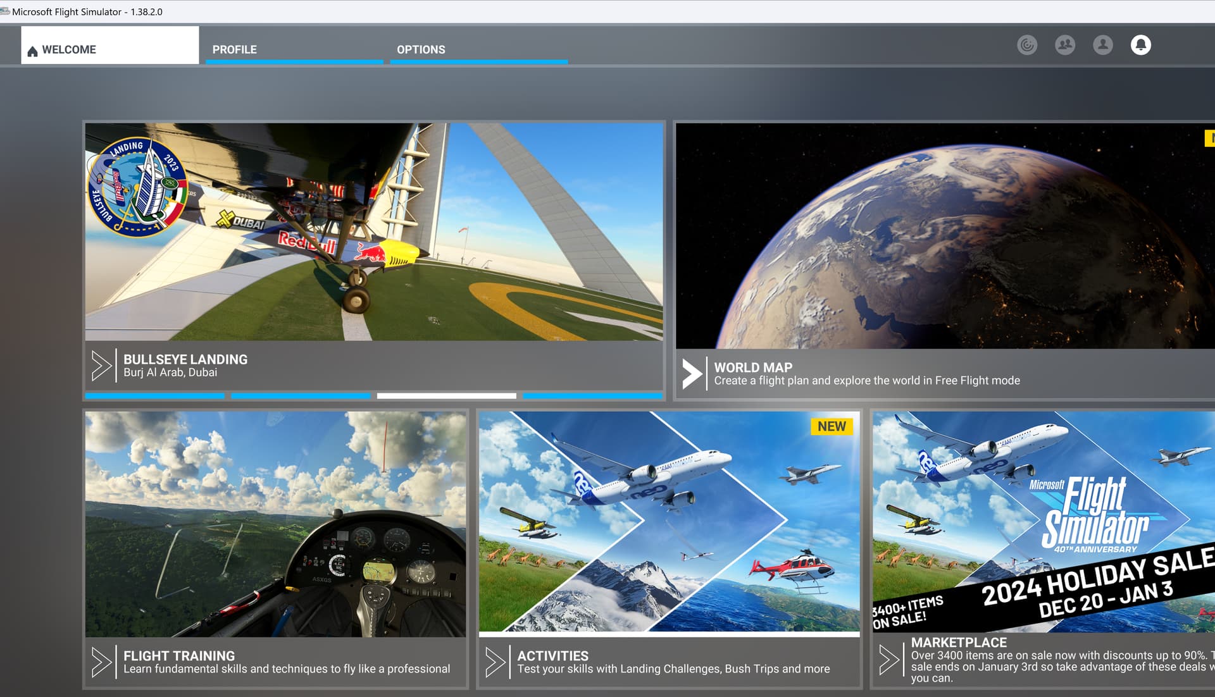The image size is (1215, 697).
Task: Click the Microsoft Flight Simulator window title
Action: (x=87, y=11)
